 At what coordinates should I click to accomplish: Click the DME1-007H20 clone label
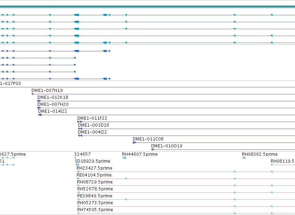click(53, 104)
